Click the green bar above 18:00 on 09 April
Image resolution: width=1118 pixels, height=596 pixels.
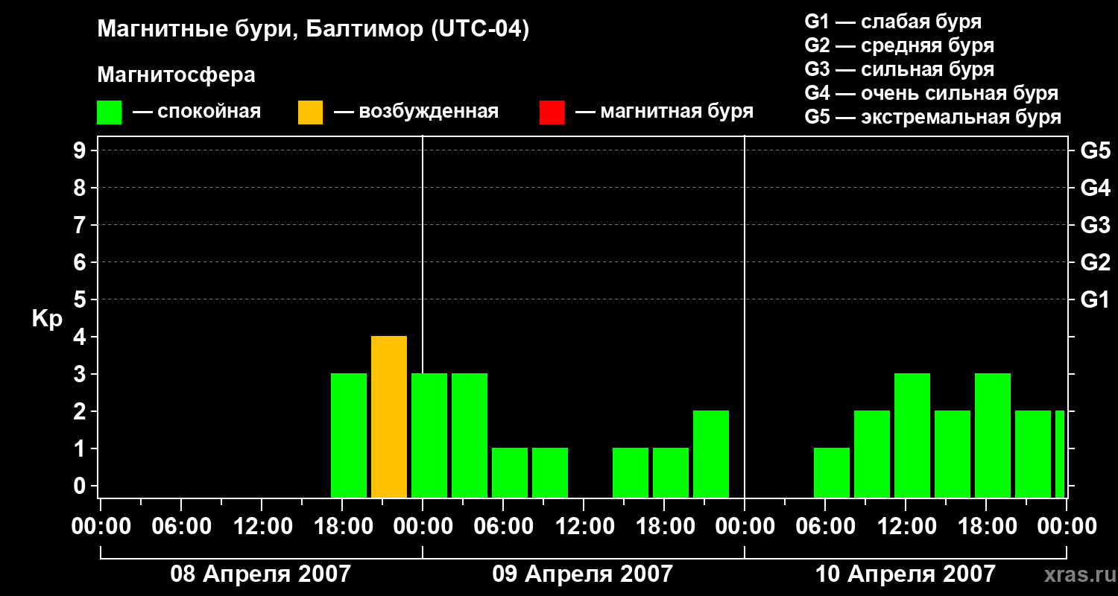pyautogui.click(x=671, y=472)
